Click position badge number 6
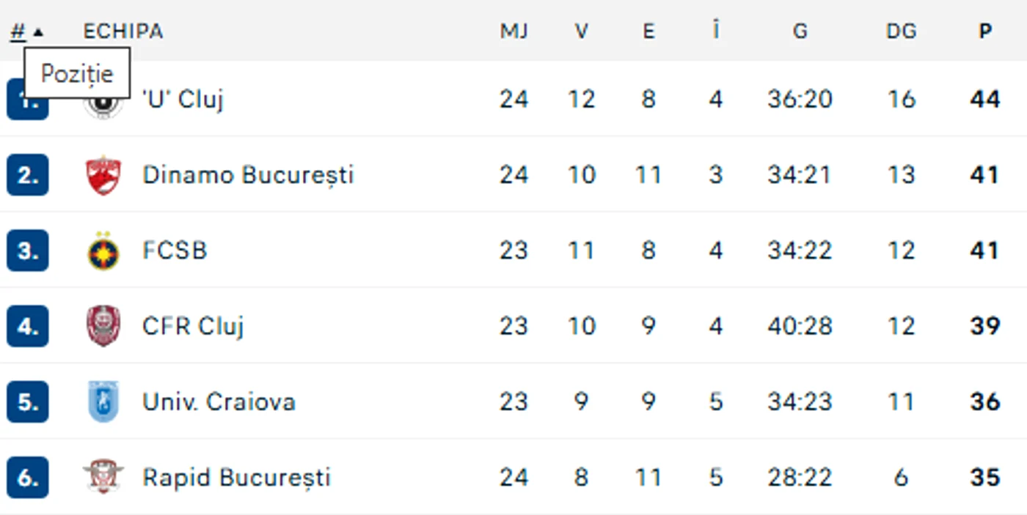Viewport: 1027px width, 515px height. pos(28,478)
